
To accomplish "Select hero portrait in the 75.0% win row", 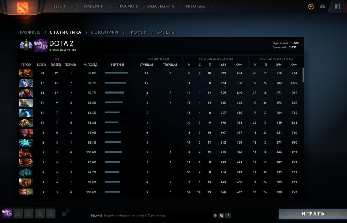I will 26,133.
